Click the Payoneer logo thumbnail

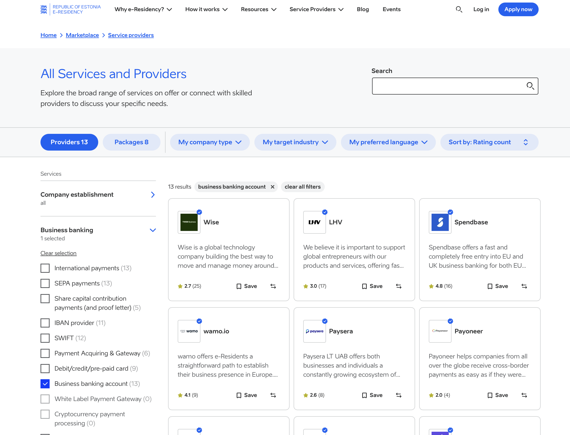coord(440,331)
